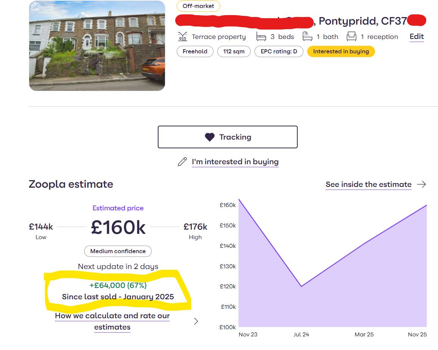Click arrow icon next to See inside the estimate
This screenshot has height=350, width=438.
[421, 184]
